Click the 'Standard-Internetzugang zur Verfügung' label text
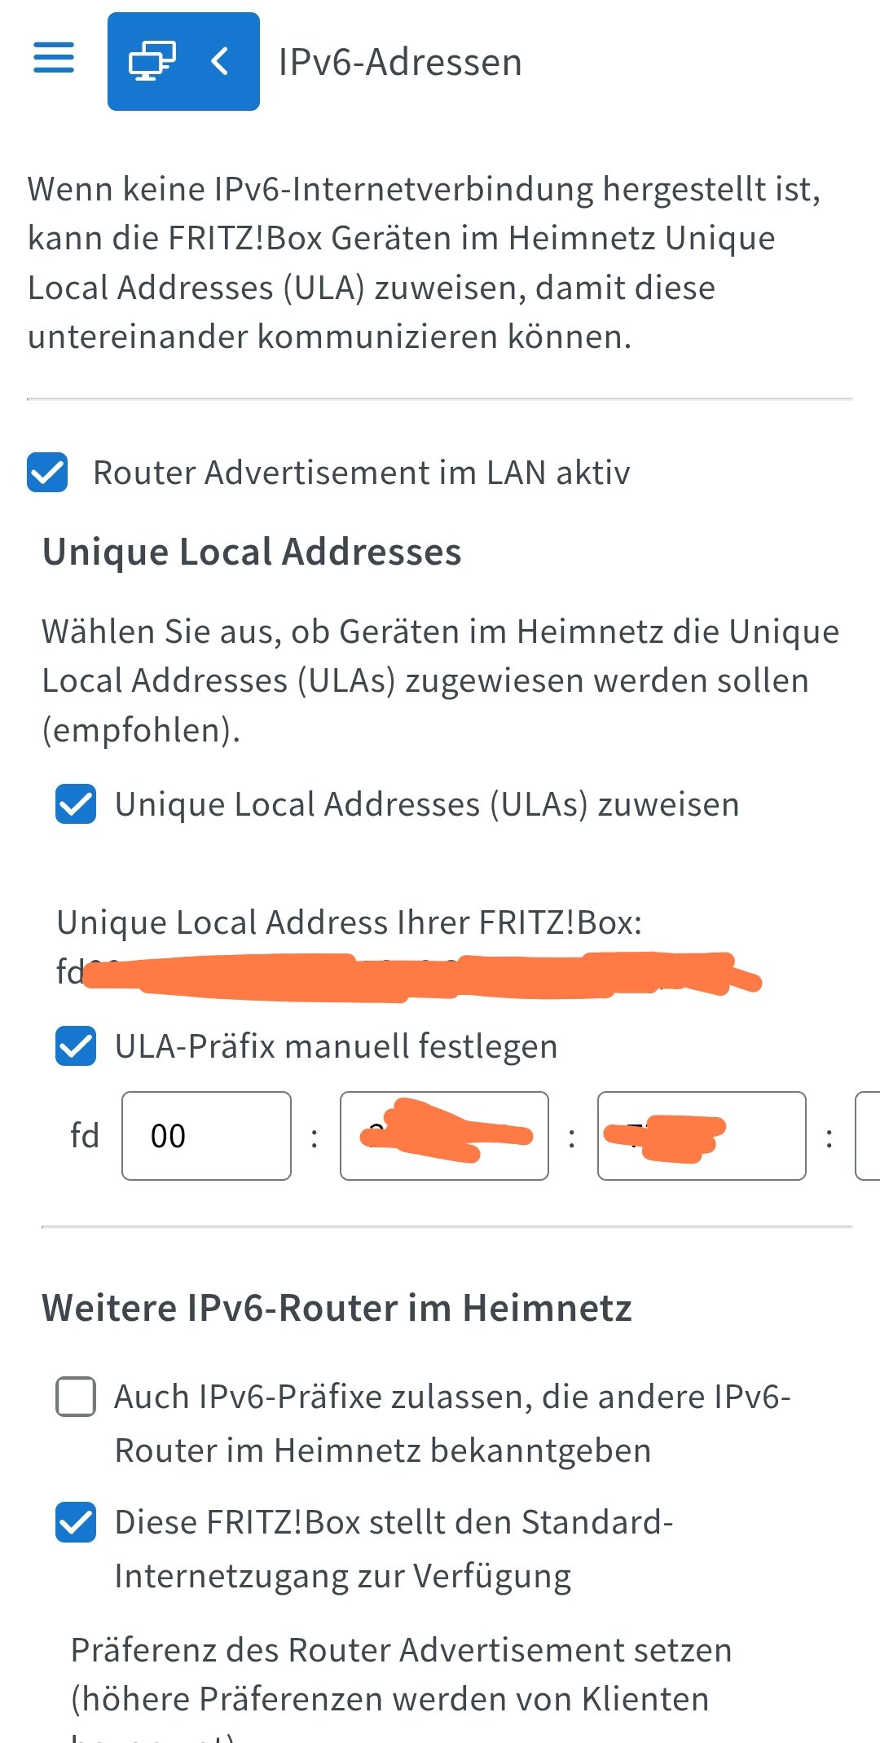The image size is (880, 1743). point(394,1549)
